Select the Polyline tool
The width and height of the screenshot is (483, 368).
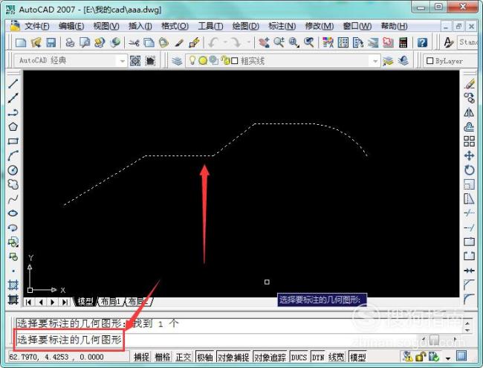pos(13,112)
